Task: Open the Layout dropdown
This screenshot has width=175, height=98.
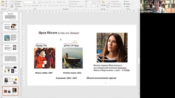Action: (x=18, y=1)
